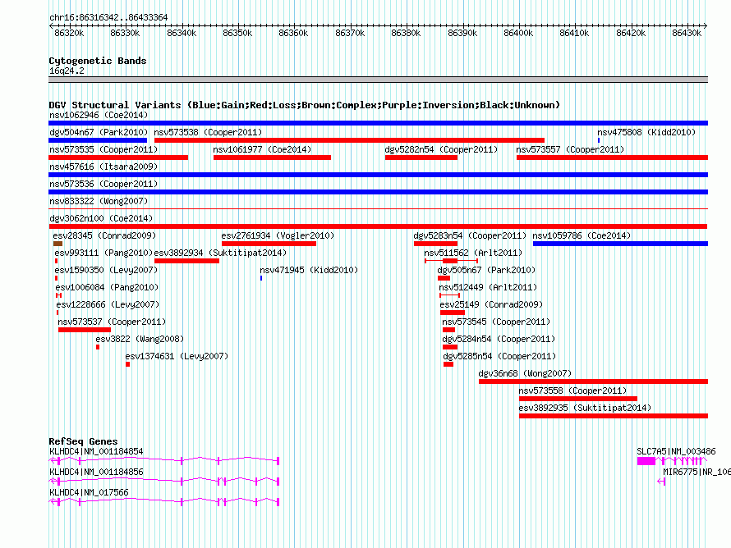Image resolution: width=731 pixels, height=548 pixels.
Task: Click the red bar below dgv3062n100 (Coe2014)
Action: coord(378,226)
